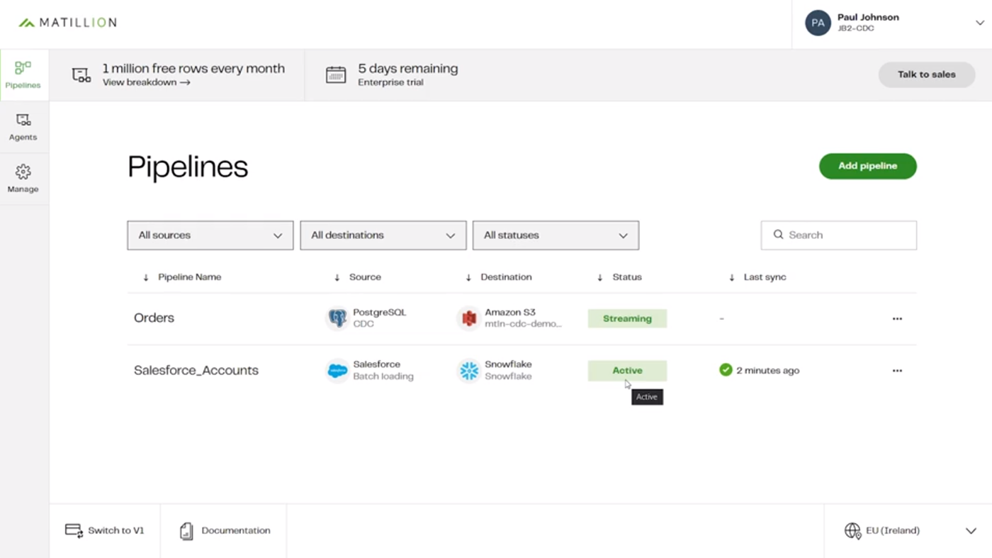Open the Manage settings section
This screenshot has width=992, height=558.
23,179
